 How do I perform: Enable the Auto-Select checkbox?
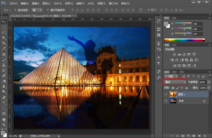point(15,10)
